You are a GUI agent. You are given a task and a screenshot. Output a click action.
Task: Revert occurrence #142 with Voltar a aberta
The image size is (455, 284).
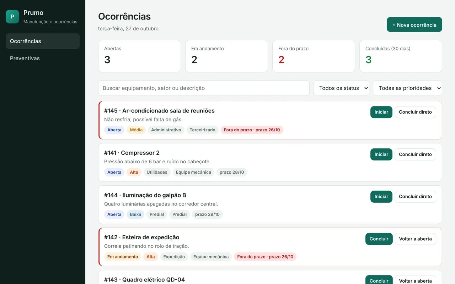416,239
